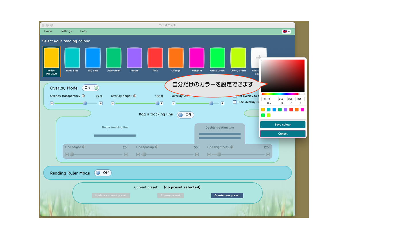This screenshot has width=415, height=233.
Task: Open the Settings menu
Action: (x=66, y=31)
